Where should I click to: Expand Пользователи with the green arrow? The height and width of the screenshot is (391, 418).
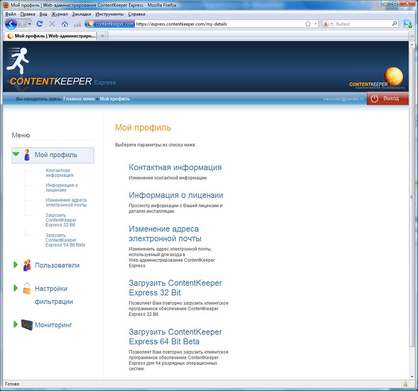16,265
